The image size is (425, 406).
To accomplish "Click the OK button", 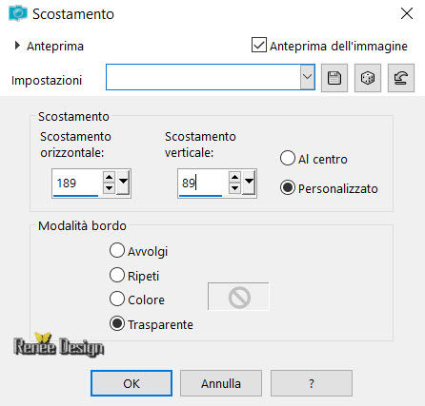I will pyautogui.click(x=132, y=383).
